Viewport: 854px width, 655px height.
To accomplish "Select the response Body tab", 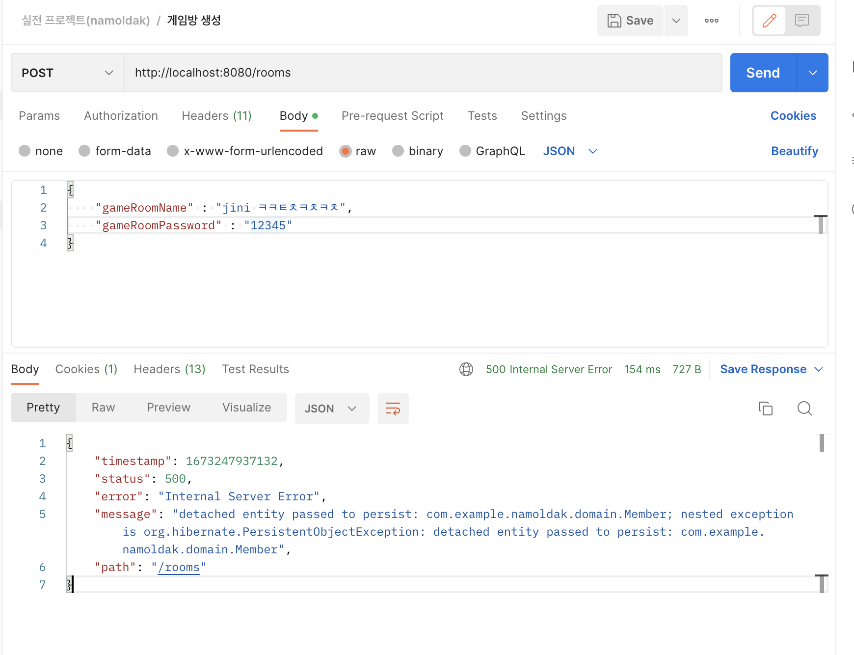I will point(25,369).
